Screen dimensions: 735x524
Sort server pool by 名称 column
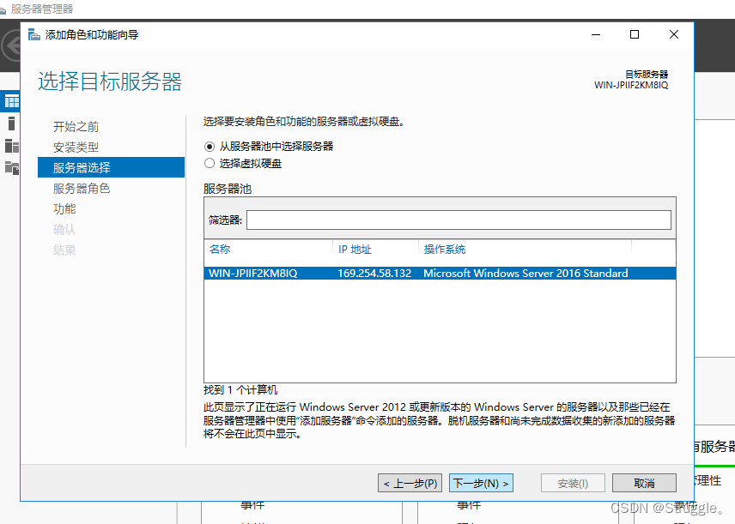[220, 250]
